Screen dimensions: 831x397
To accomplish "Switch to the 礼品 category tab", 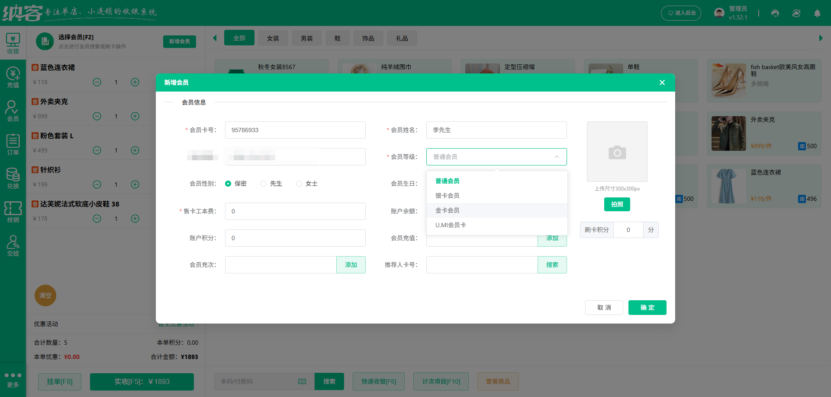I will click(402, 38).
